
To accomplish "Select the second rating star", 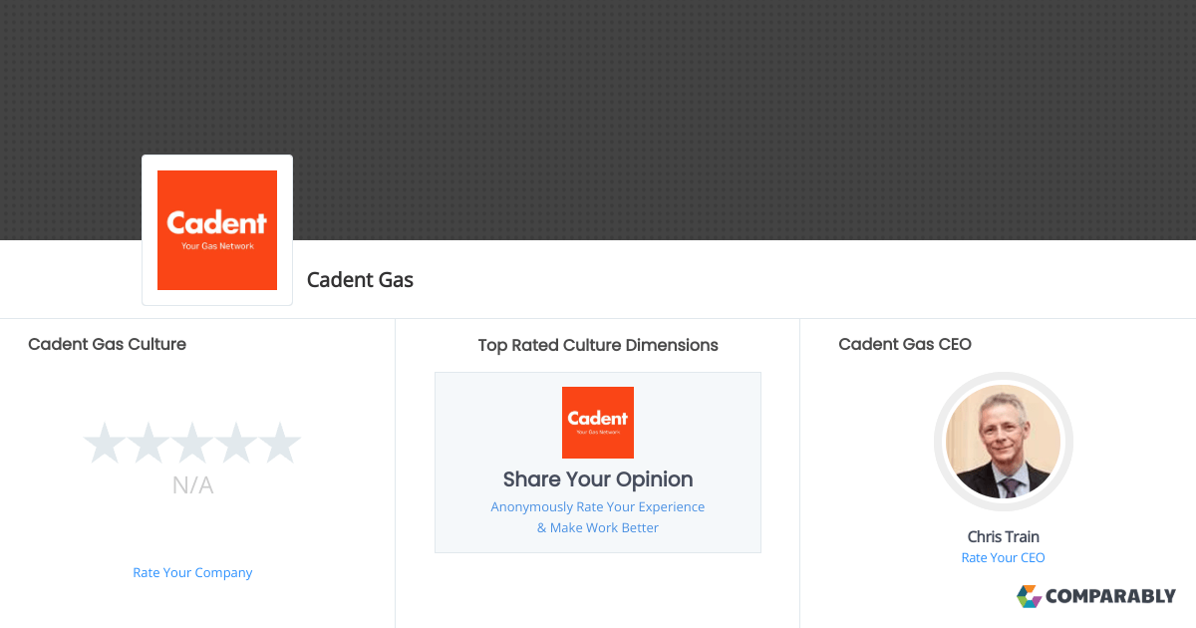I will coord(148,444).
